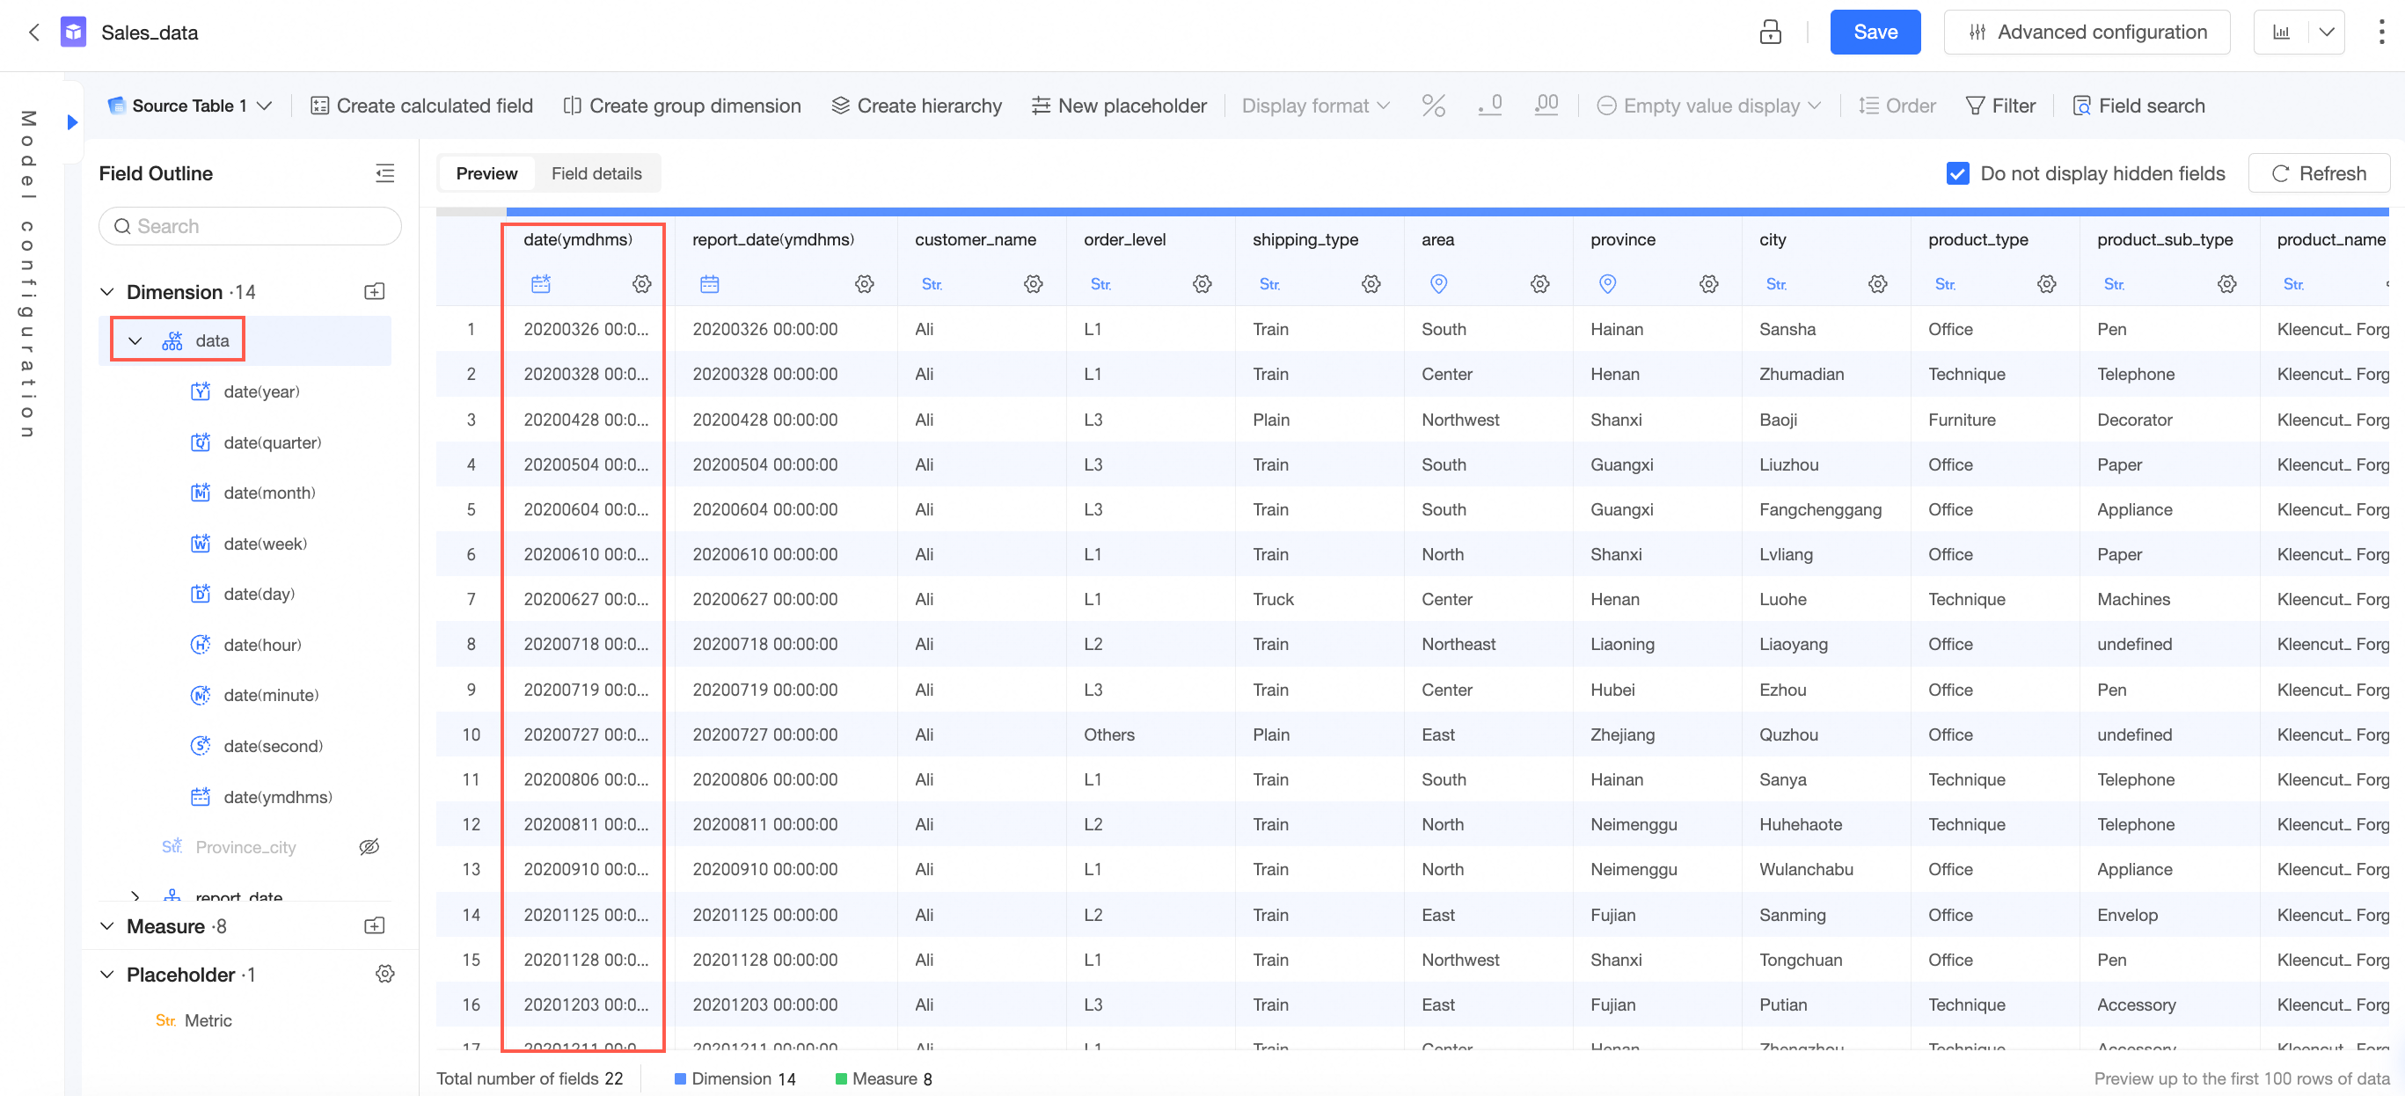
Task: Toggle visibility of the Province_city field
Action: tap(369, 847)
